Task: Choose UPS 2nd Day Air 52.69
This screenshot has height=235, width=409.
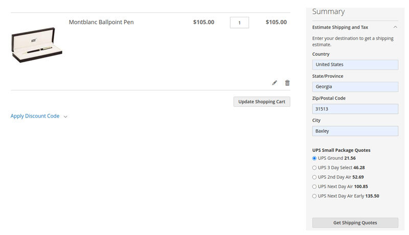Action: (314, 177)
